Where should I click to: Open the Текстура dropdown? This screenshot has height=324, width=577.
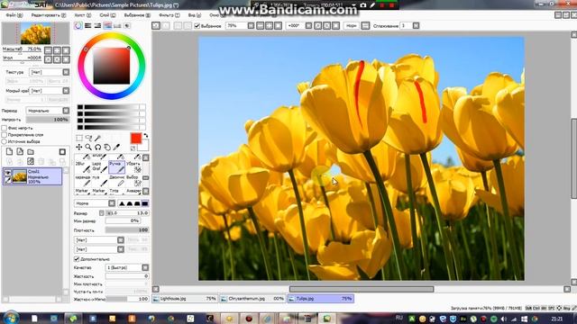[50, 72]
